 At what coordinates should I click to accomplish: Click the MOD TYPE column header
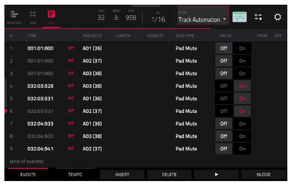coord(185,36)
